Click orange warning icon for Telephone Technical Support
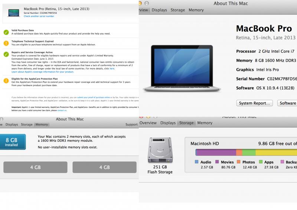This screenshot has width=297, height=210. (6, 43)
